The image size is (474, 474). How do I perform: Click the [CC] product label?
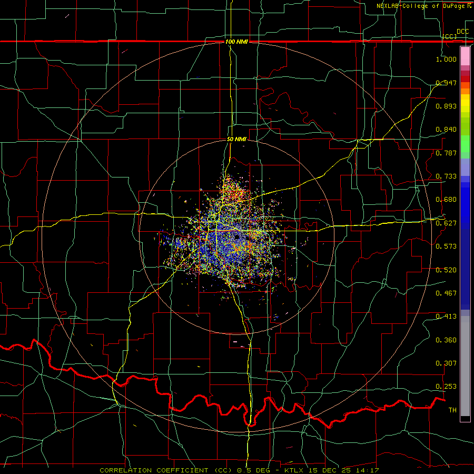[x=450, y=36]
